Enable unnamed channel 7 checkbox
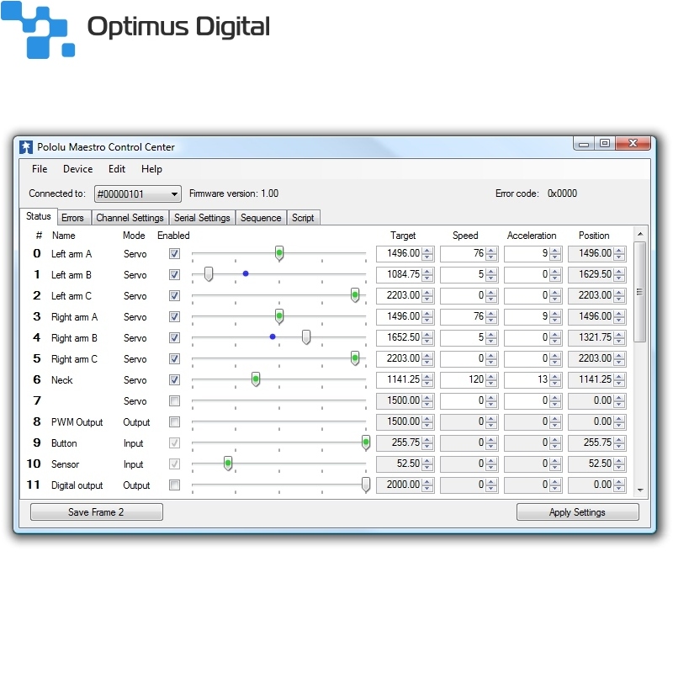The width and height of the screenshot is (673, 673). point(174,401)
